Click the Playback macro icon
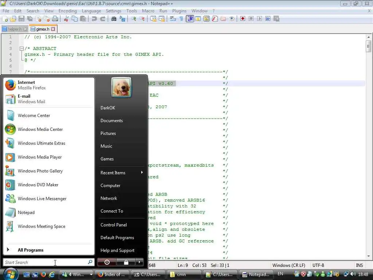Screen dimensions: 373x280 [x=259, y=19]
